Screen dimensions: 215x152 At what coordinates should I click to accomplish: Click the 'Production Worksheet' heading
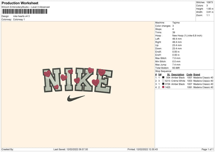pyautogui.click(x=20, y=3)
